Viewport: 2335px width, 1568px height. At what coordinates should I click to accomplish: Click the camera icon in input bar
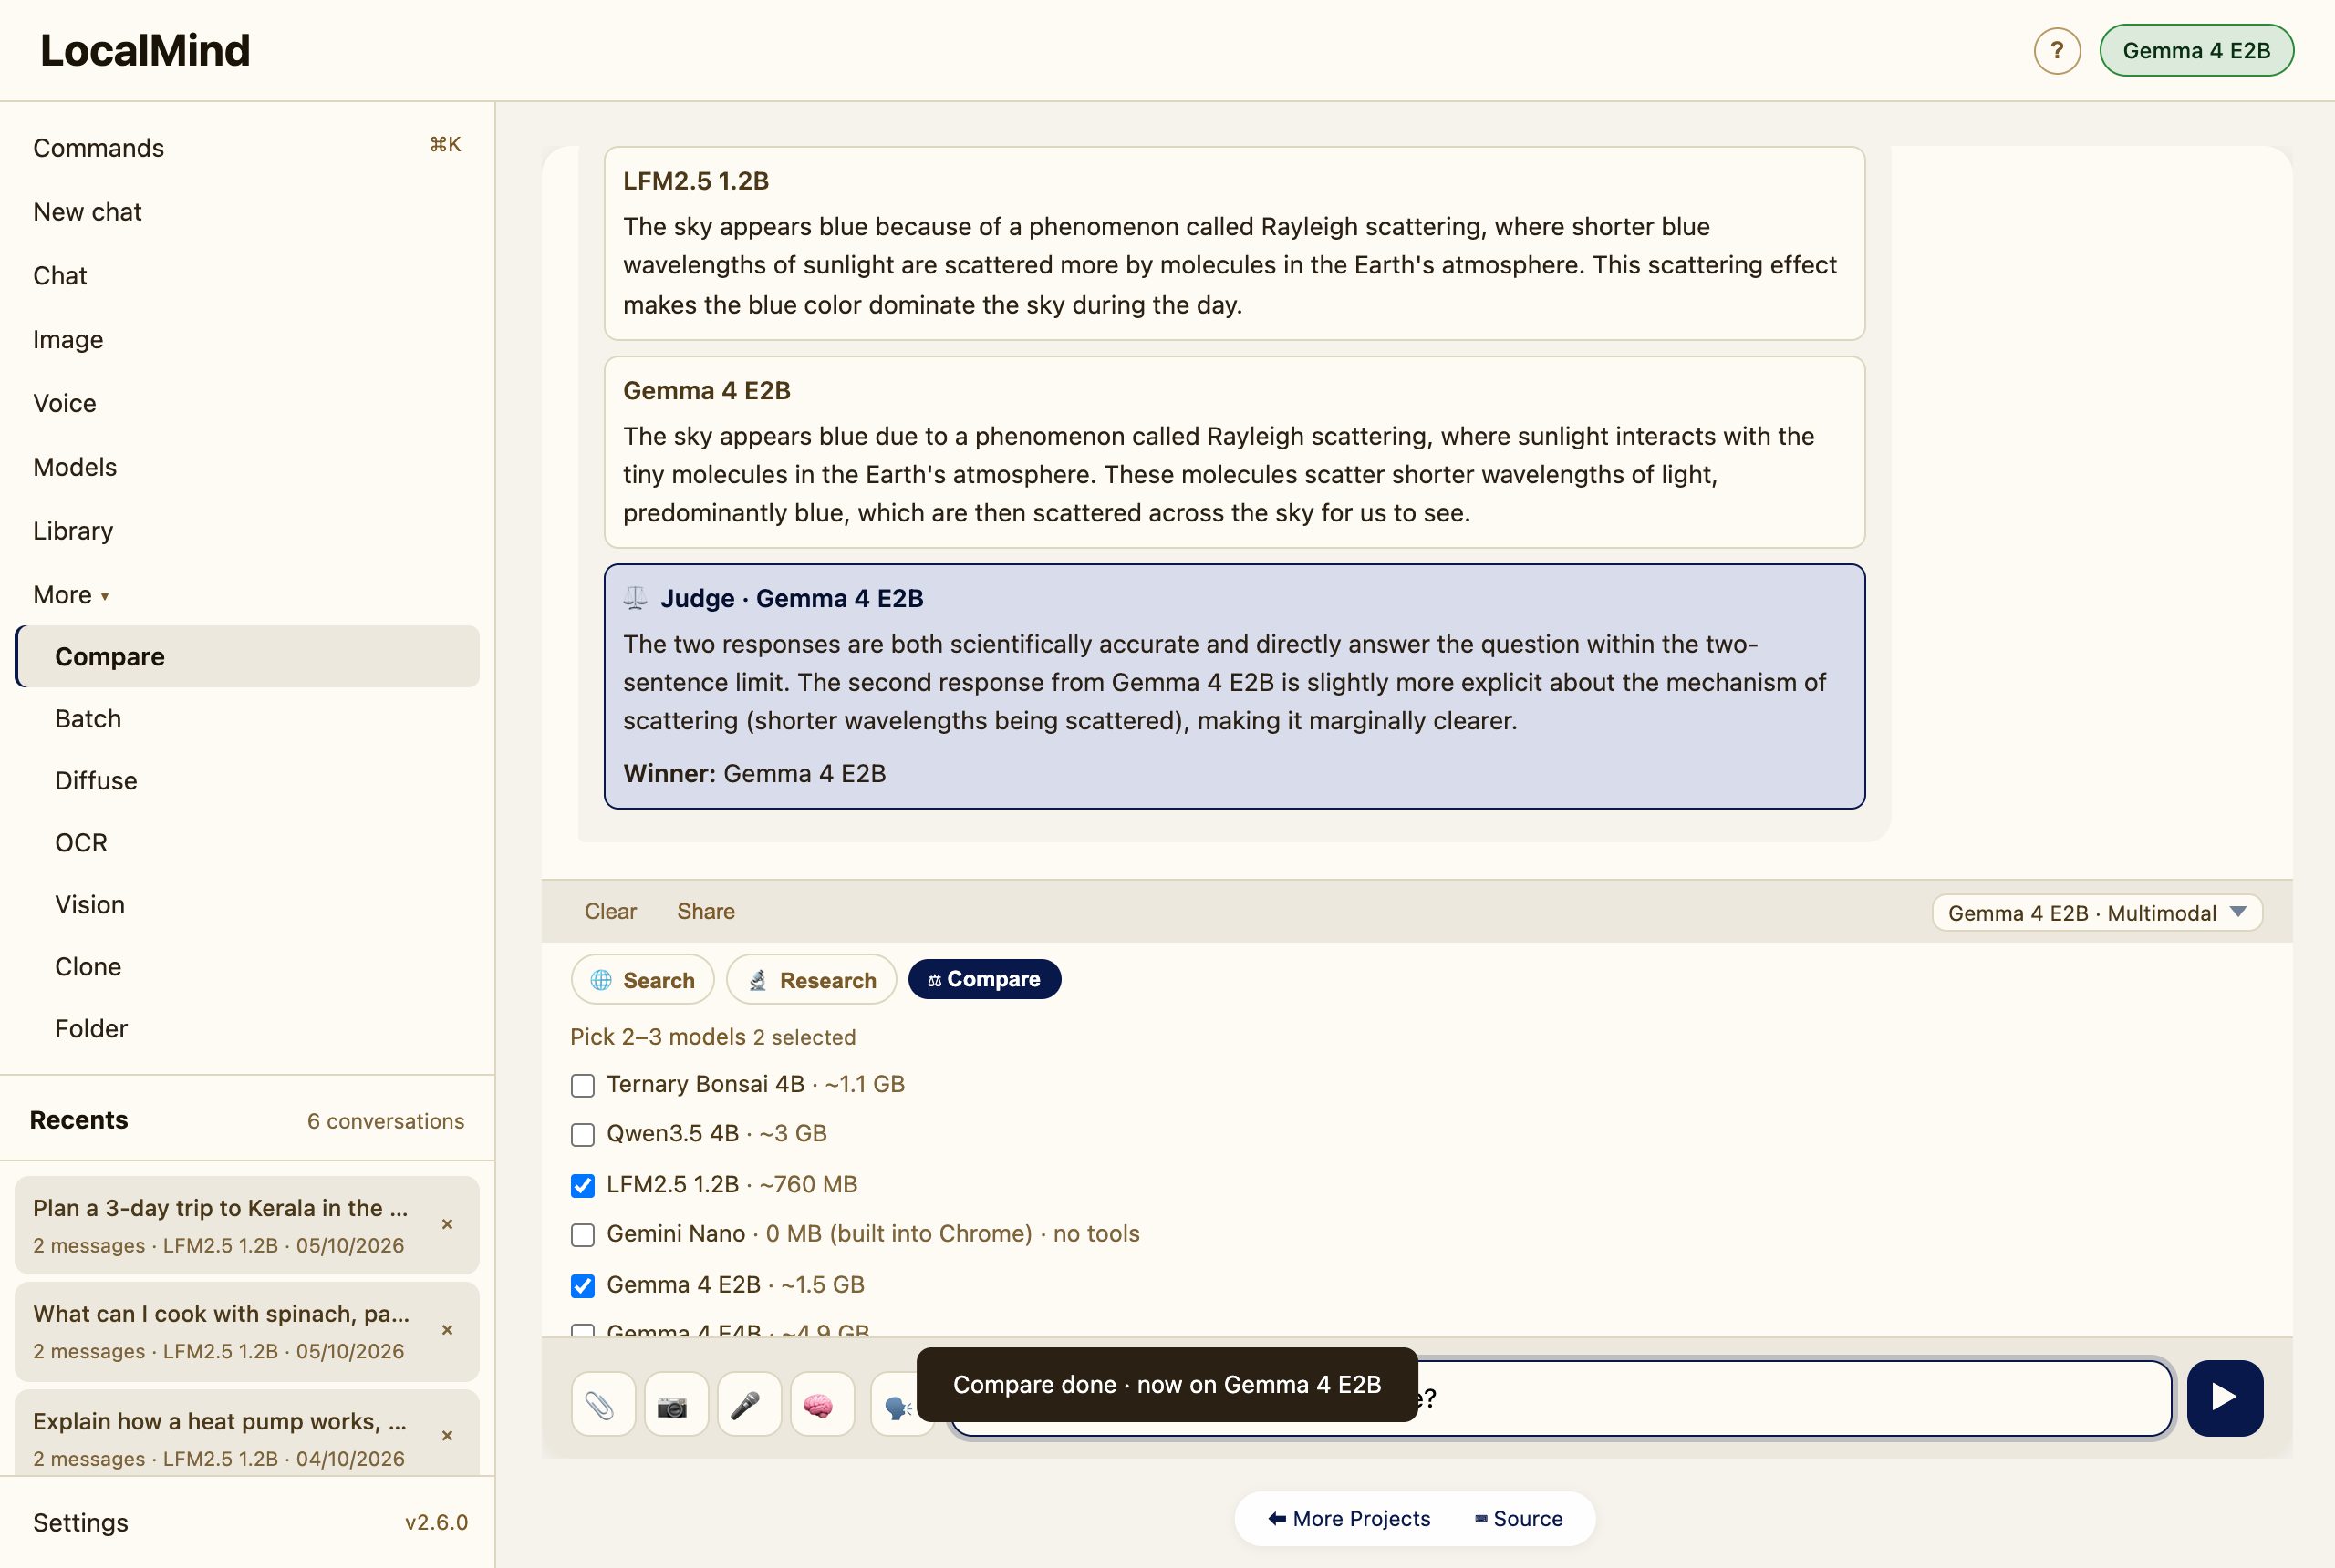point(675,1405)
